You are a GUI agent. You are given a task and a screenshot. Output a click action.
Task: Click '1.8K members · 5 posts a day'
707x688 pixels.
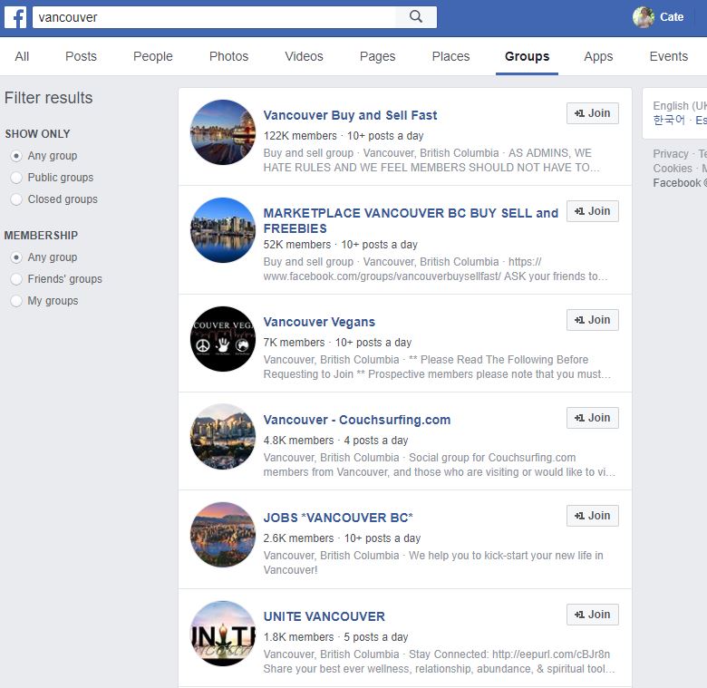tap(336, 636)
